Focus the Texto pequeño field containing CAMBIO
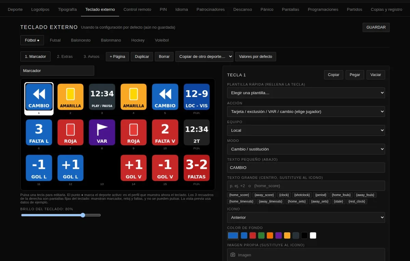The height and width of the screenshot is (261, 410). (x=306, y=168)
